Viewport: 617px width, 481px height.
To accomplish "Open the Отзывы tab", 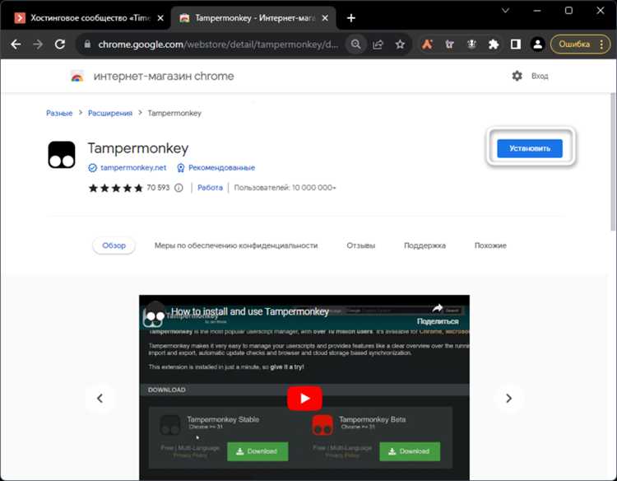I will click(361, 245).
